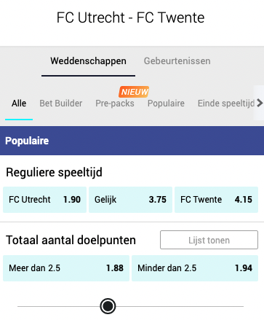Open the Bet Builder category
The width and height of the screenshot is (264, 320).
click(x=61, y=104)
